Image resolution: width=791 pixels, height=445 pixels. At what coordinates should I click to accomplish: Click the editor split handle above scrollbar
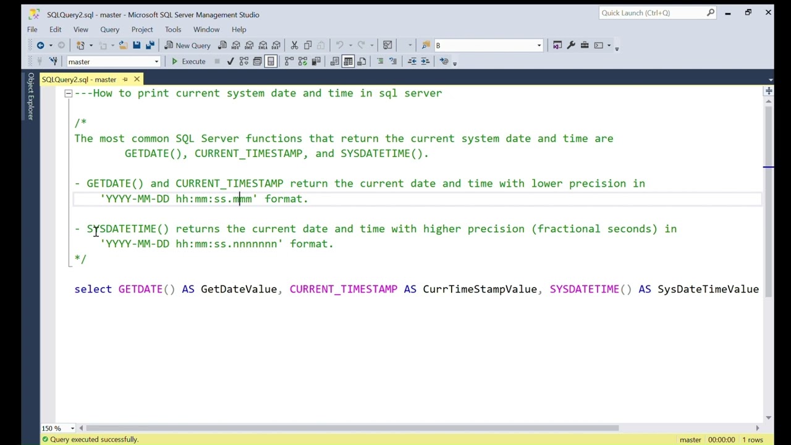coord(769,91)
